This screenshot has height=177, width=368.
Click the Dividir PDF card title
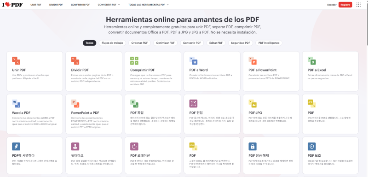(x=80, y=70)
